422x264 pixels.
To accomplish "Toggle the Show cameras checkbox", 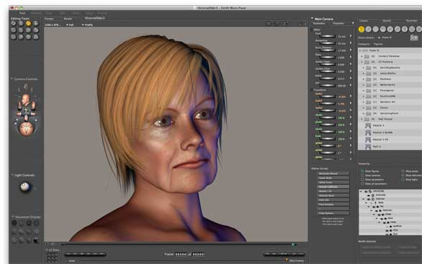I will (362, 175).
